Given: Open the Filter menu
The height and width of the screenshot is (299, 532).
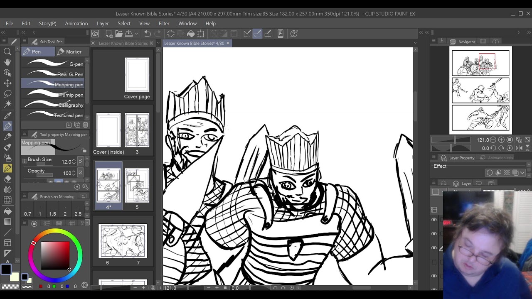Looking at the screenshot, I should tap(164, 23).
